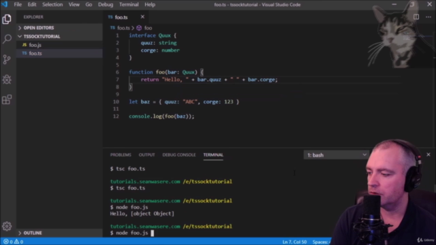The height and width of the screenshot is (245, 436).
Task: Click line number 10 in the gutter
Action: pyautogui.click(x=116, y=101)
